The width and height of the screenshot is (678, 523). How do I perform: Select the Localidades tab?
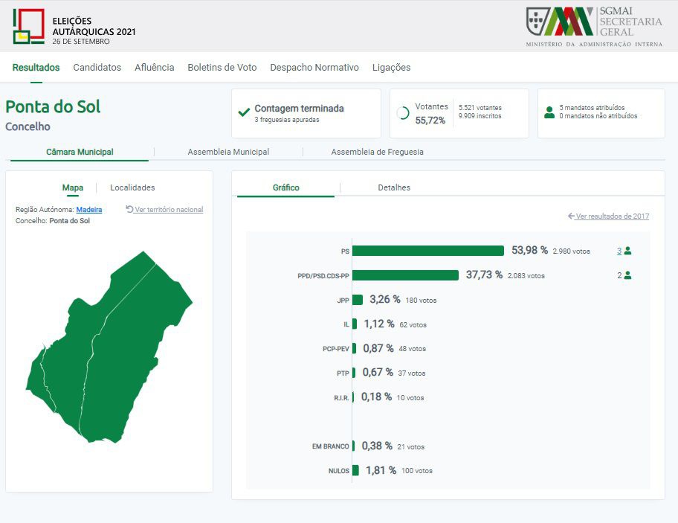(x=132, y=187)
